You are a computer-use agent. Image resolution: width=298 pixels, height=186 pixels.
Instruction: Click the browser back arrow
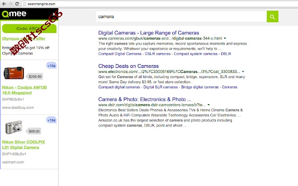pos(4,4)
